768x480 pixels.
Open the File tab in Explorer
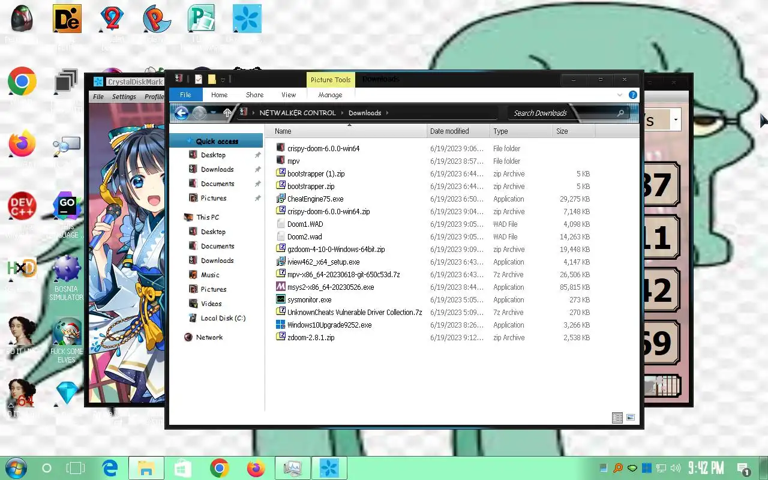(185, 95)
